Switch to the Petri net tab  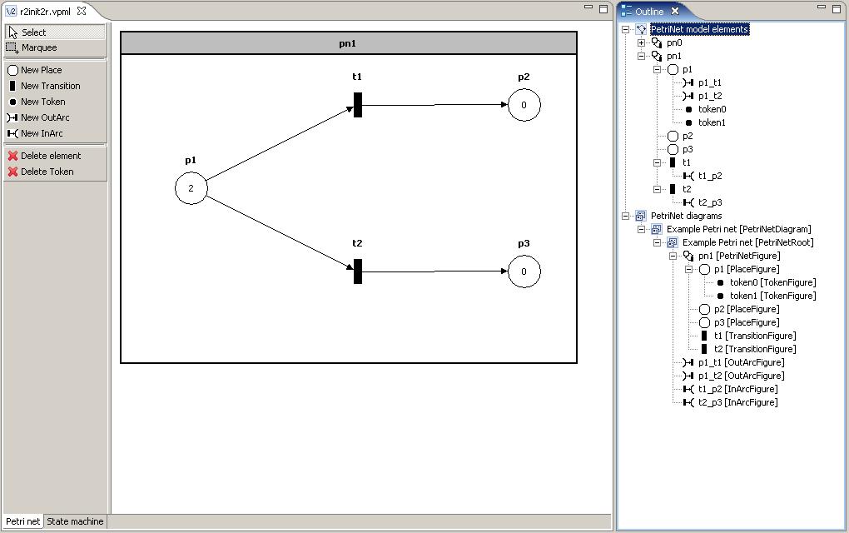click(22, 521)
